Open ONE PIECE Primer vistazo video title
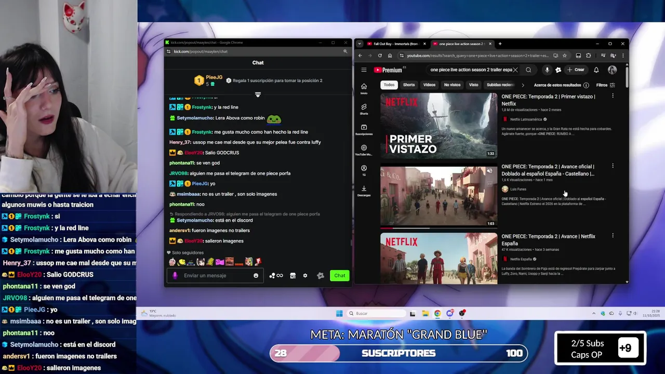Screen dimensions: 665x374 coord(548,100)
